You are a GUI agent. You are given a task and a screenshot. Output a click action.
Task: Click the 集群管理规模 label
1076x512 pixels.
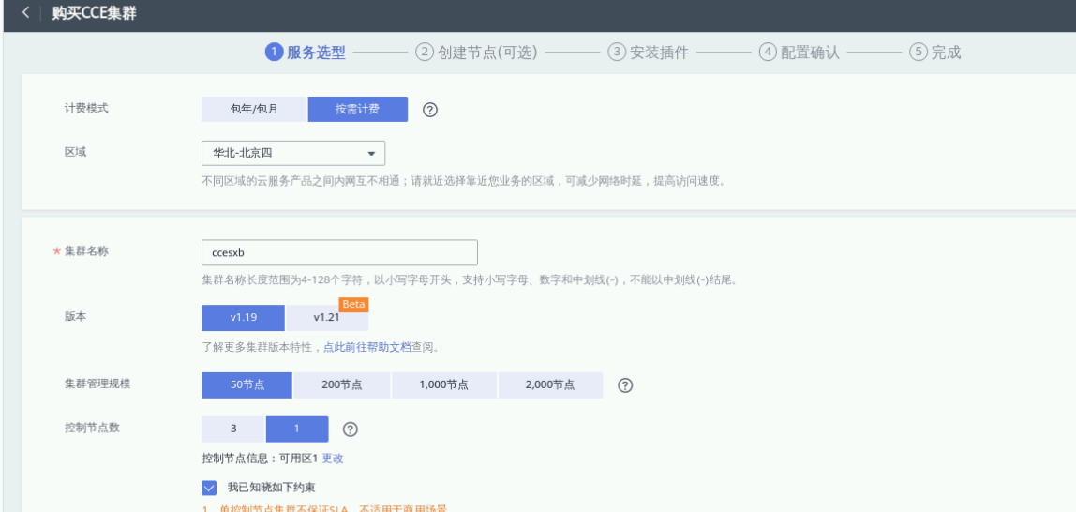[97, 383]
